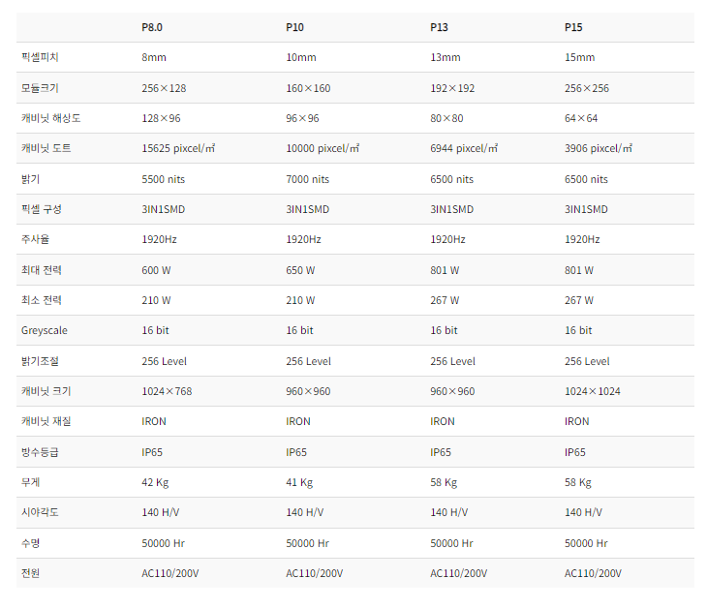Select the P15 column header

click(x=573, y=27)
